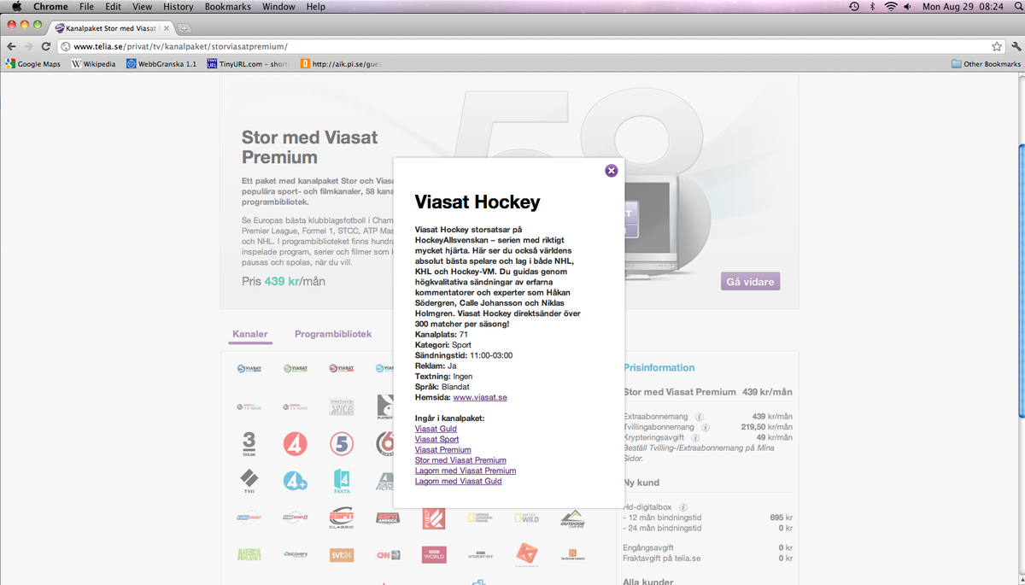The image size is (1025, 585).
Task: Open the Nat Geo Wild logo
Action: tap(527, 518)
